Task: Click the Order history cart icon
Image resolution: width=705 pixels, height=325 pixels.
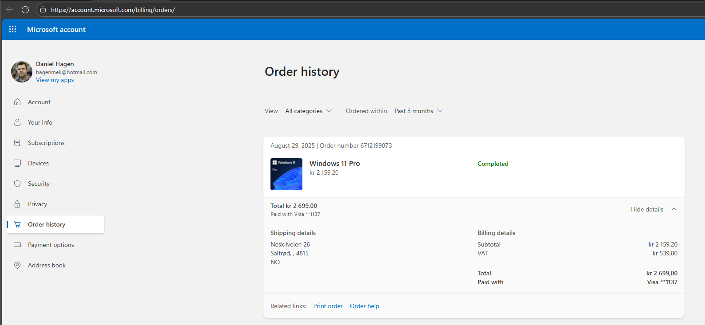Action: [17, 224]
